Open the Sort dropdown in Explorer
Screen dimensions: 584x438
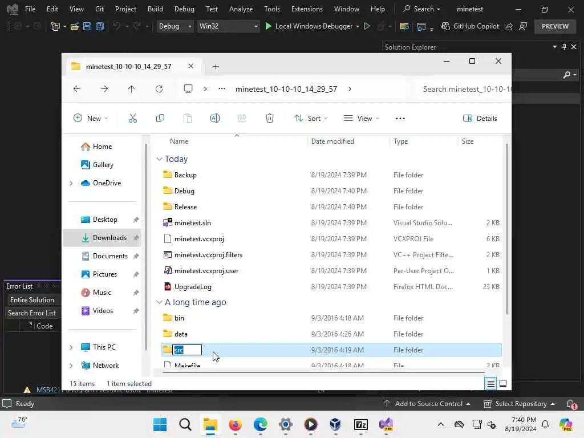(x=311, y=119)
